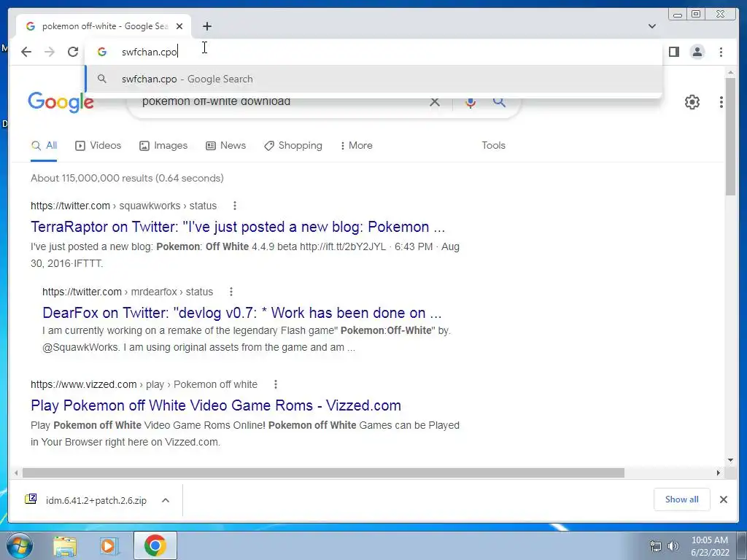This screenshot has height=560, width=747.
Task: Click the horizontal scrollbar thumb
Action: coord(323,472)
